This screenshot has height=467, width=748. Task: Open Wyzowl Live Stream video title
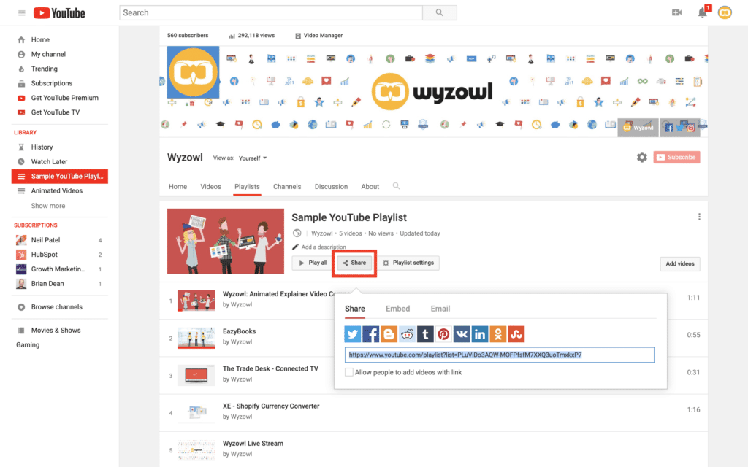pyautogui.click(x=253, y=443)
